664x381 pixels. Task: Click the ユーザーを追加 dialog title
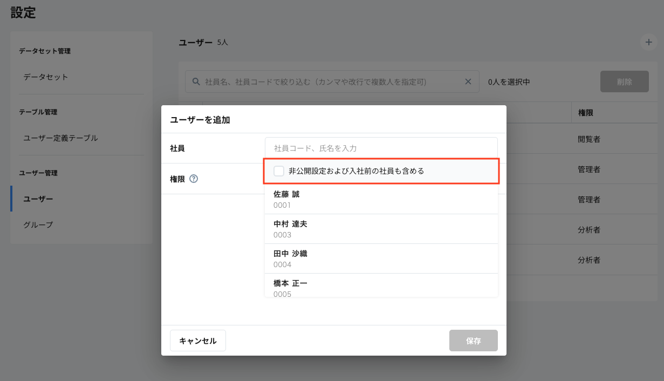click(x=200, y=120)
